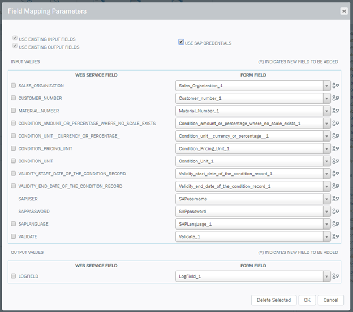This screenshot has width=353, height=312.
Task: Check the LOGFIELD output row checkbox
Action: [14, 276]
